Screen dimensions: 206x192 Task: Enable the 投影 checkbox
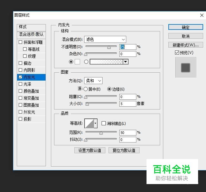tap(20, 119)
